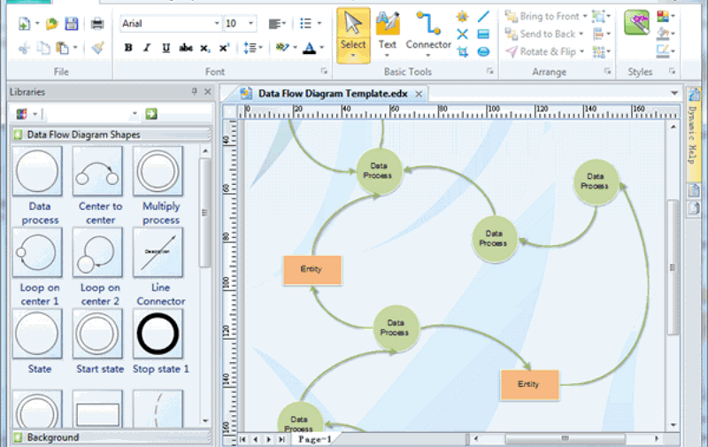Save the document with the floppy icon
The height and width of the screenshot is (447, 708).
(72, 24)
